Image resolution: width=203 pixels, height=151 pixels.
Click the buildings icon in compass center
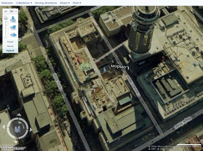(x=17, y=129)
